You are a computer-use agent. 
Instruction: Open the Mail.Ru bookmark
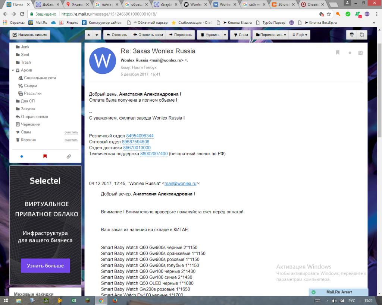(38, 23)
